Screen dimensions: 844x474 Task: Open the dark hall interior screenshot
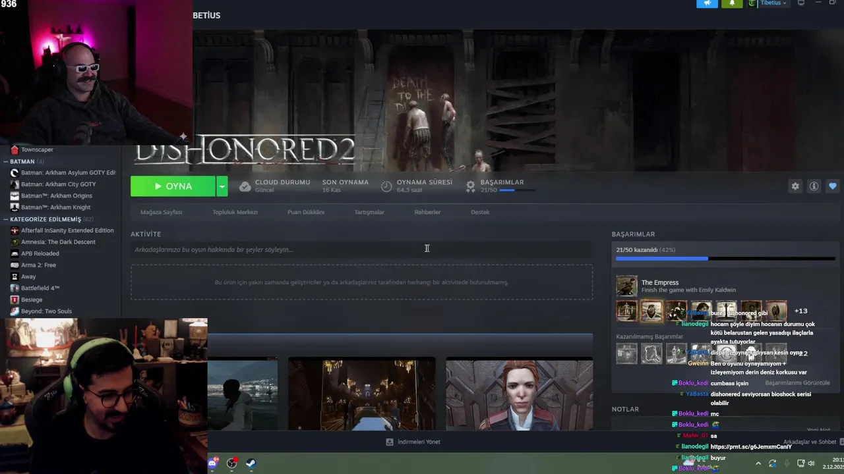tap(361, 394)
